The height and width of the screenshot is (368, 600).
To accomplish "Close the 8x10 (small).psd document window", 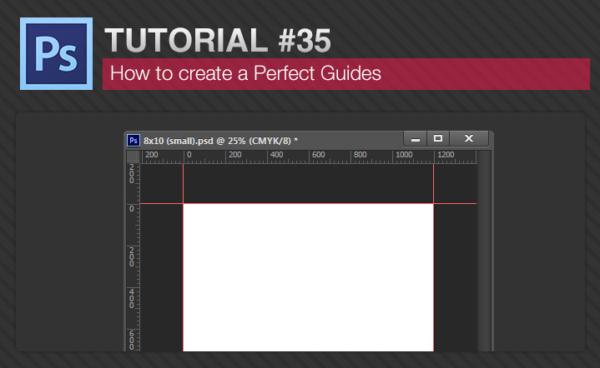I will 469,138.
